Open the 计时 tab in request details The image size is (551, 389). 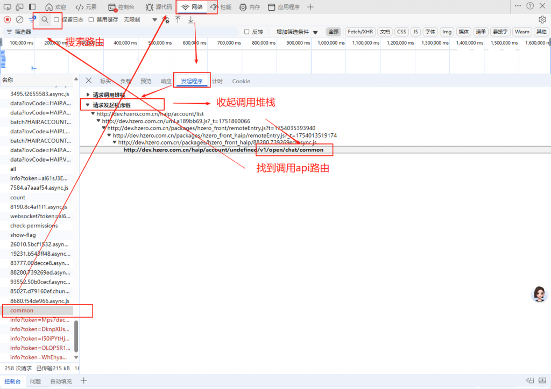click(217, 81)
